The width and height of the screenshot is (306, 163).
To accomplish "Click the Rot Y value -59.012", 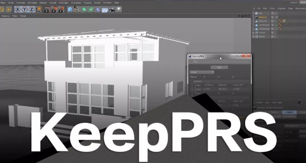I will pos(222,89).
